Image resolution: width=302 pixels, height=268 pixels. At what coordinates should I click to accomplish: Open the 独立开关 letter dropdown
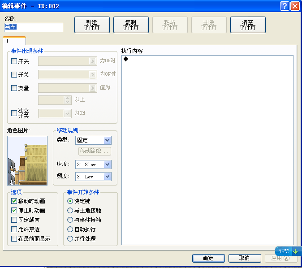tap(67, 113)
